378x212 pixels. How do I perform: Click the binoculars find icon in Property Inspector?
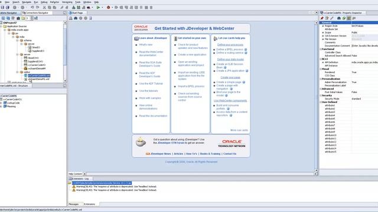(x=339, y=18)
